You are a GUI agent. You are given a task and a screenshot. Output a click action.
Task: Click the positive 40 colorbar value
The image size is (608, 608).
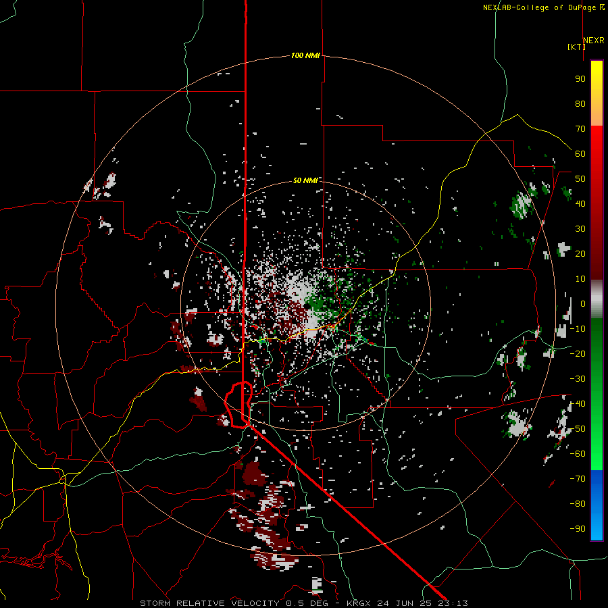coord(580,204)
